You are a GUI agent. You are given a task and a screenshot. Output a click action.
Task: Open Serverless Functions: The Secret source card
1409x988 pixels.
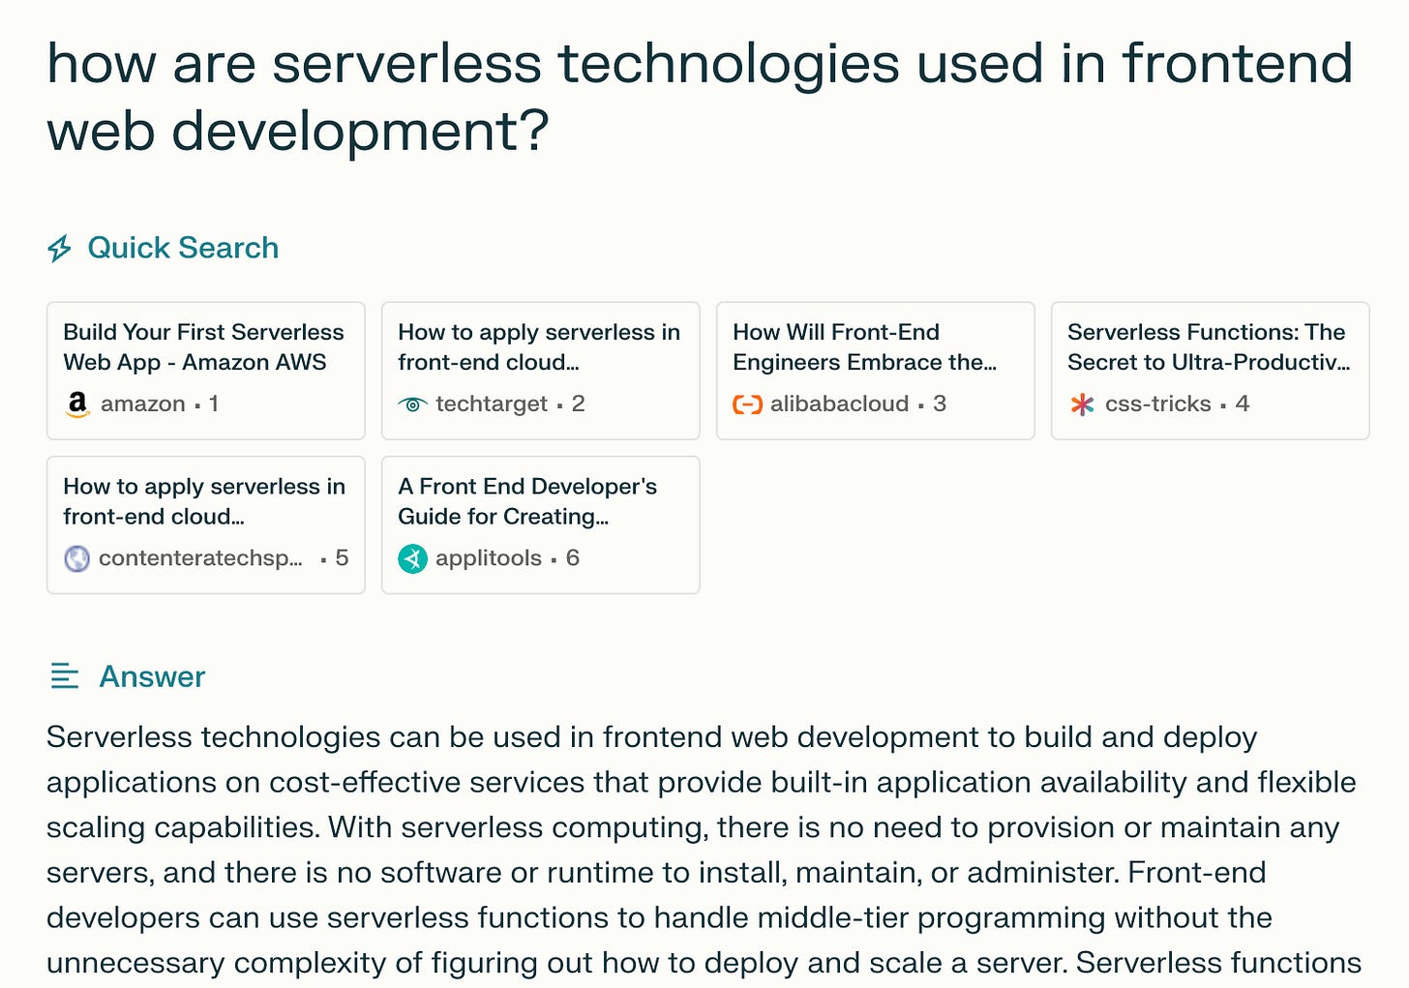[1211, 371]
